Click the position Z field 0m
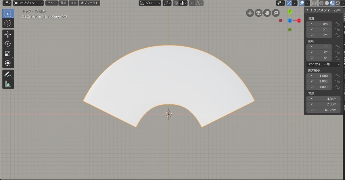This screenshot has width=345, height=180. (x=319, y=35)
